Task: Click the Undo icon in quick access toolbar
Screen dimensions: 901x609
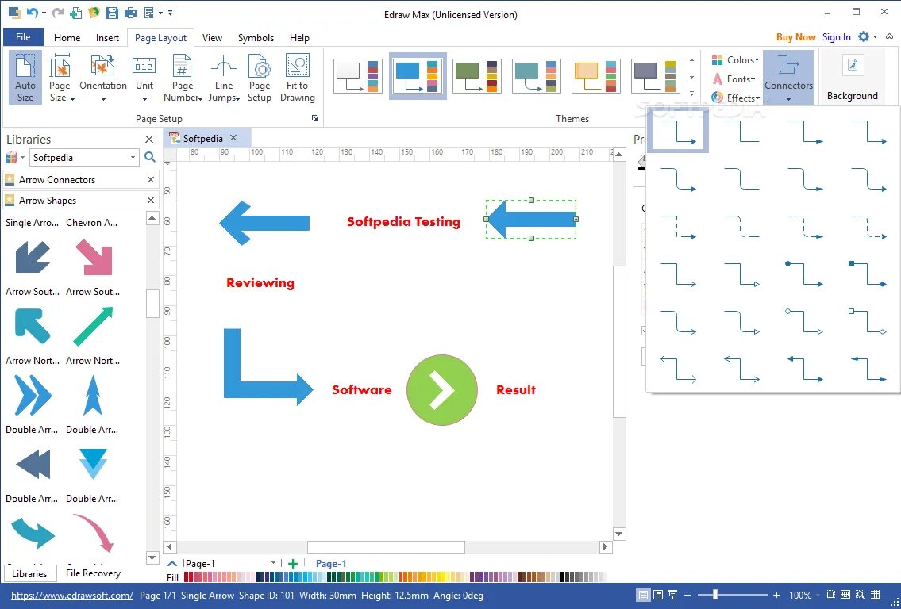Action: 33,13
